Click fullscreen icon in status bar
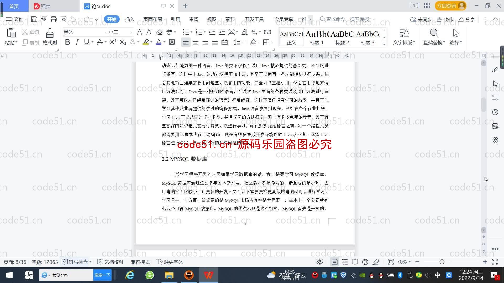The height and width of the screenshot is (283, 504). pos(495,262)
